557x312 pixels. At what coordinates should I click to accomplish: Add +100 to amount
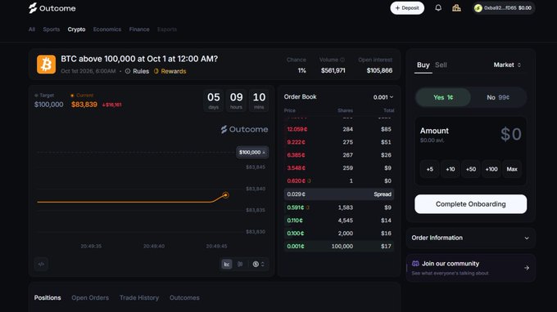click(491, 169)
